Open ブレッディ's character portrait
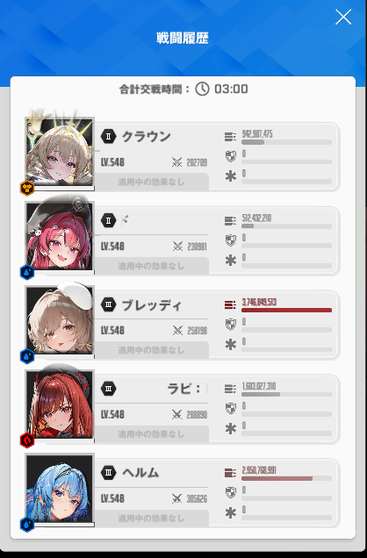The width and height of the screenshot is (367, 558). pyautogui.click(x=60, y=319)
